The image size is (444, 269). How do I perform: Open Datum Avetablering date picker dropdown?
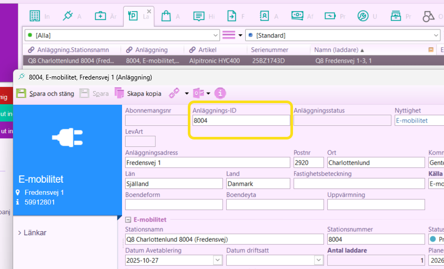(217, 260)
